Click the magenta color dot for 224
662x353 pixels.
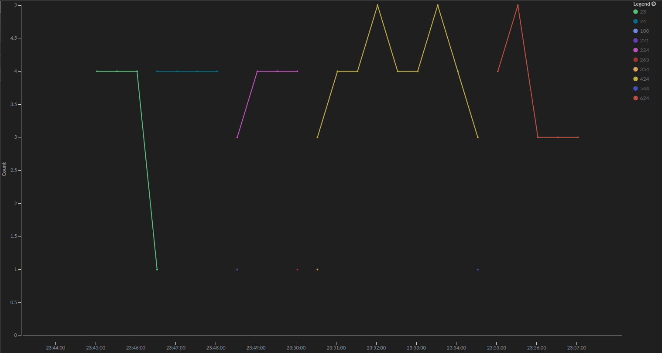tap(635, 50)
